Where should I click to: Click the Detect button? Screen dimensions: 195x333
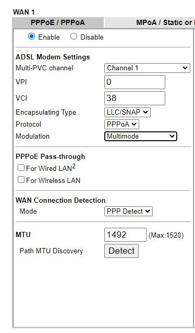121,251
